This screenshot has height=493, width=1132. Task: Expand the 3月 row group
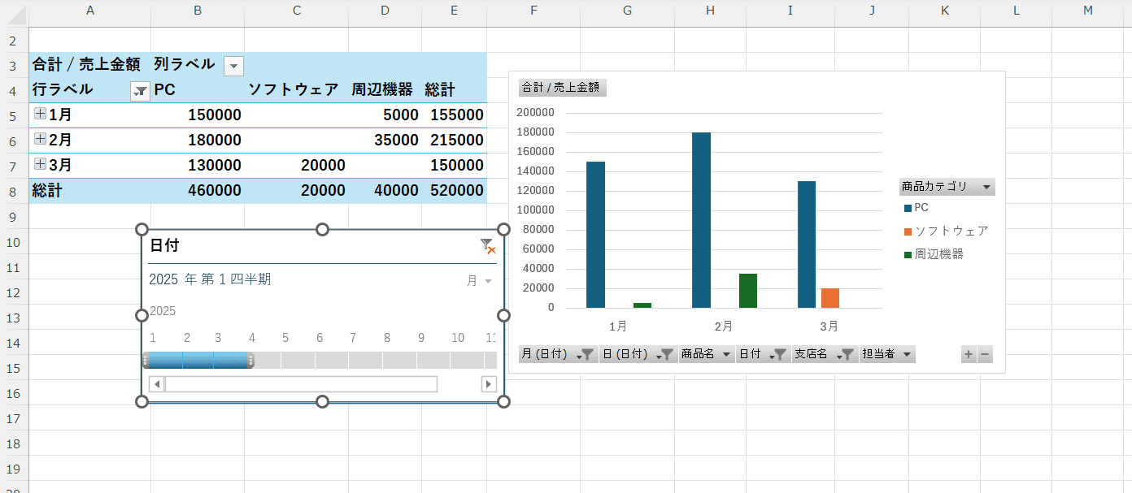click(x=40, y=165)
